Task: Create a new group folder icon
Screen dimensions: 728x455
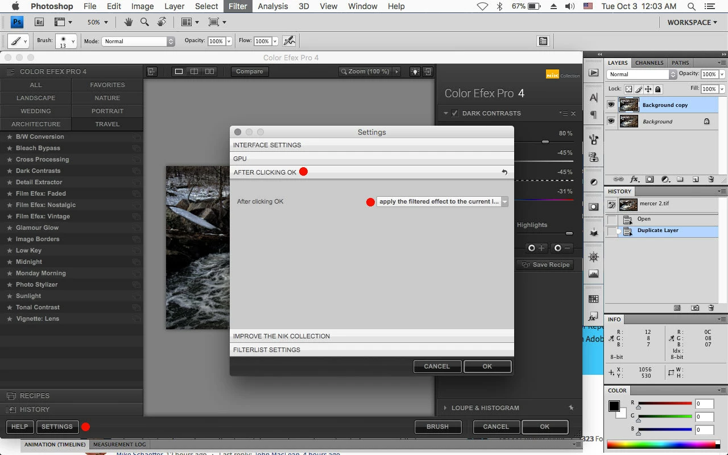Action: [x=680, y=179]
